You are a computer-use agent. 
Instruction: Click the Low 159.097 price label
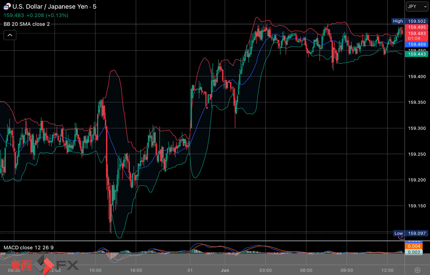tap(411, 233)
